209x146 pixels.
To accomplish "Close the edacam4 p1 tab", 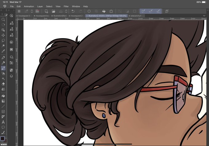I will click(x=129, y=16).
